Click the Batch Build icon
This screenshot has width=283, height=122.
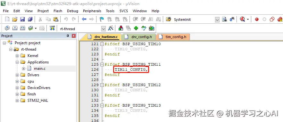pyautogui.click(x=30, y=28)
